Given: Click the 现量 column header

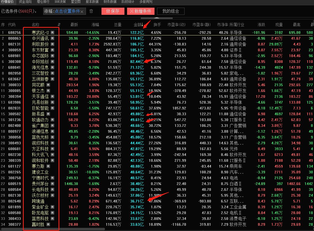Looking at the screenshot, I should [x=279, y=25].
